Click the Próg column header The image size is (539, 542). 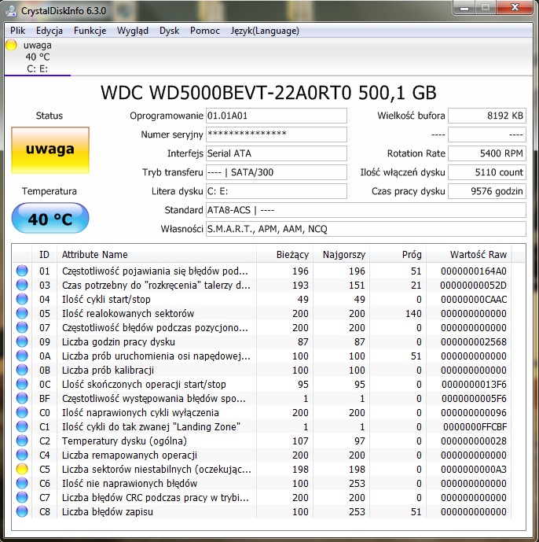tap(398, 255)
